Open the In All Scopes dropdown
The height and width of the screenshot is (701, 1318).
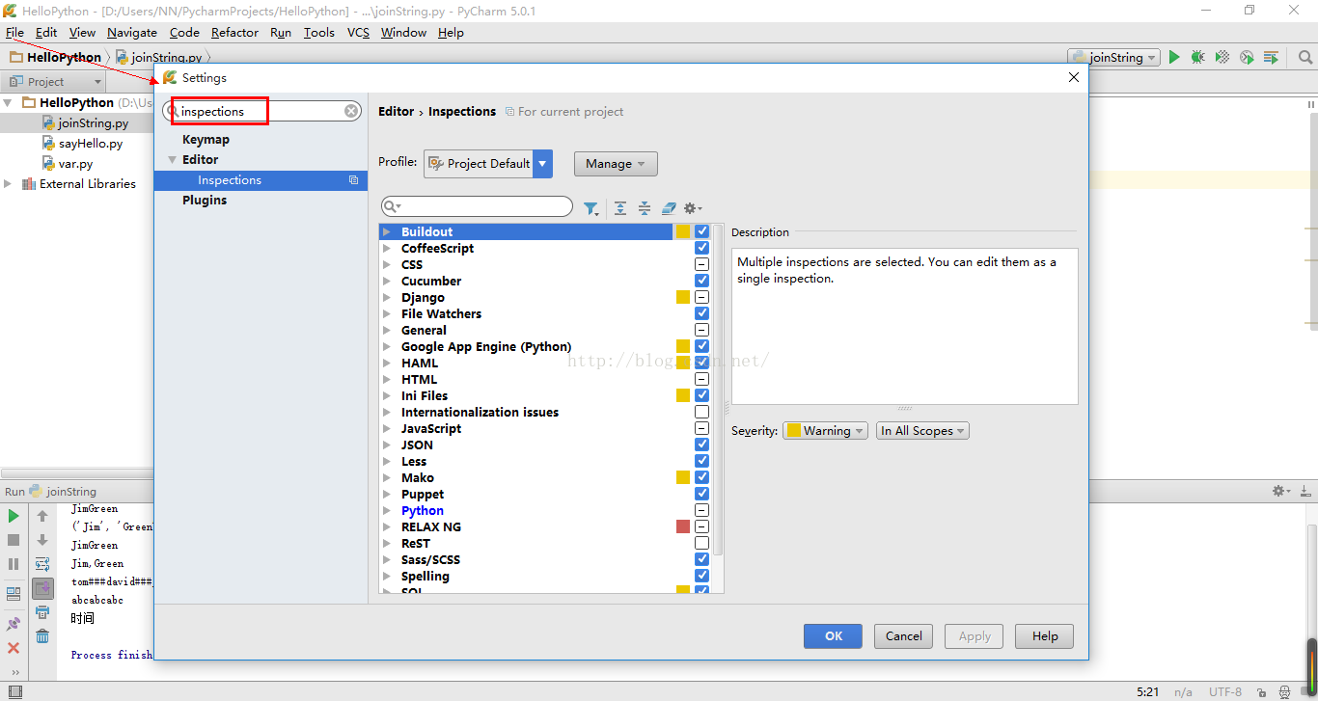(922, 431)
